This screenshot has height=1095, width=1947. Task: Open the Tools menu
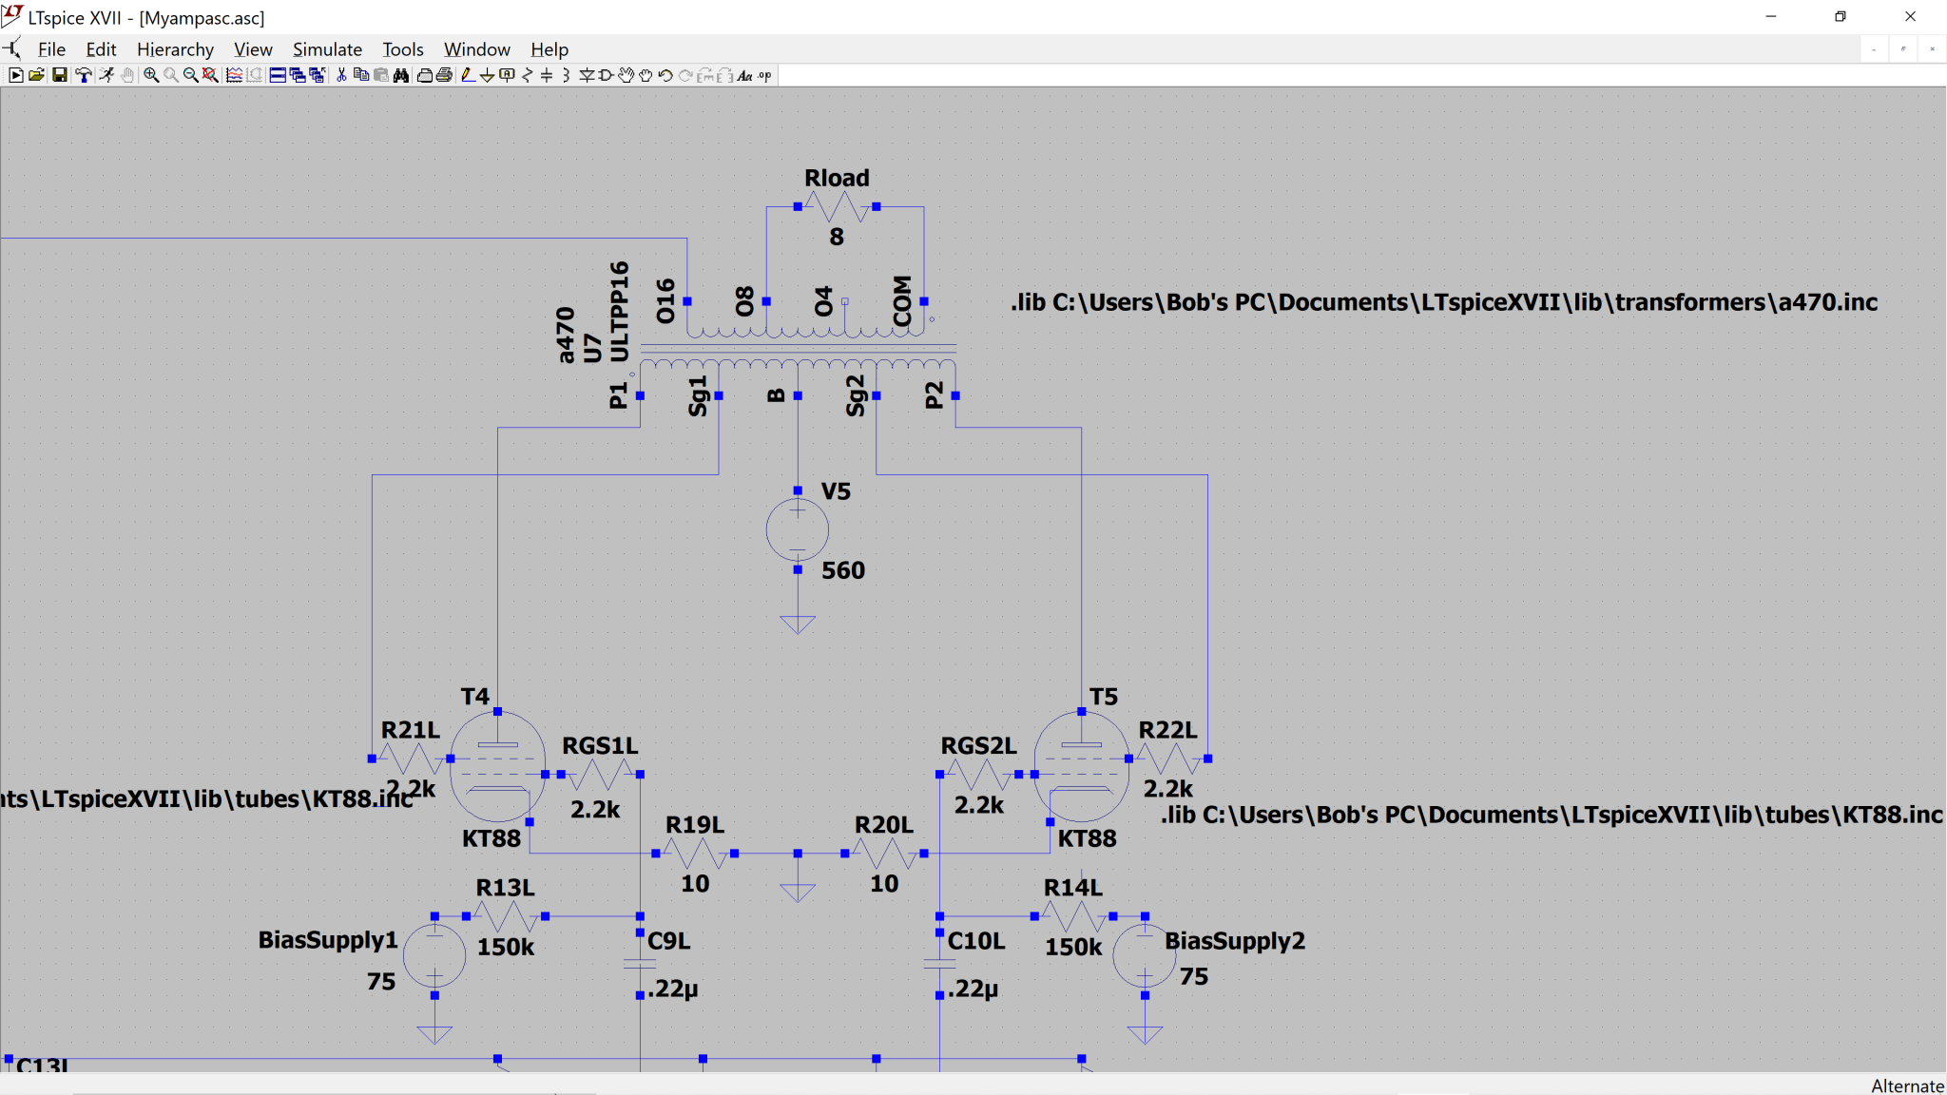403,49
